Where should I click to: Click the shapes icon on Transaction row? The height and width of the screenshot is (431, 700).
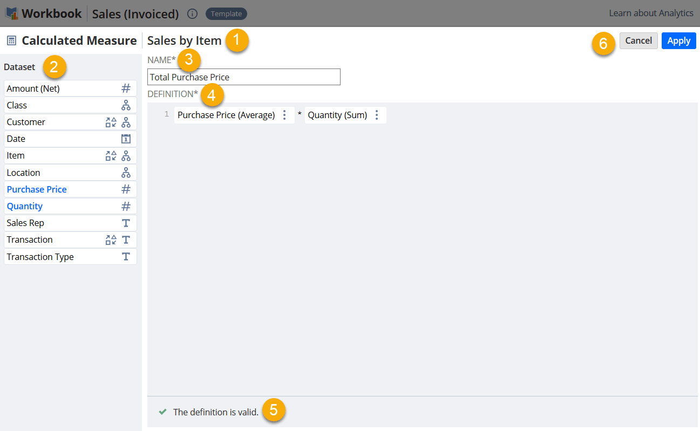coord(111,240)
